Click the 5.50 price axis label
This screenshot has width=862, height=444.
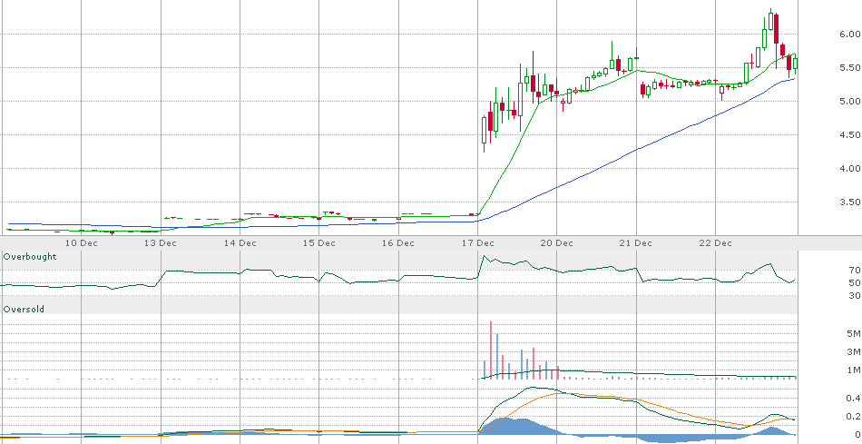click(849, 68)
